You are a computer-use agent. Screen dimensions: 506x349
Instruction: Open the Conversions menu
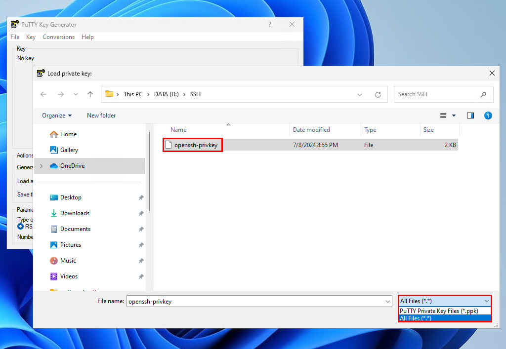[58, 37]
